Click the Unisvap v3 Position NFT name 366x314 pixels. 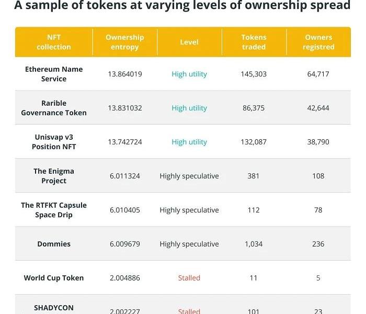[54, 142]
